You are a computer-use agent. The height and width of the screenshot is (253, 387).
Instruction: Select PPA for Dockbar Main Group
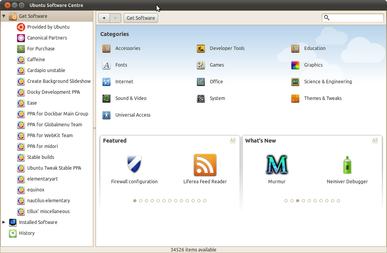pos(47,114)
